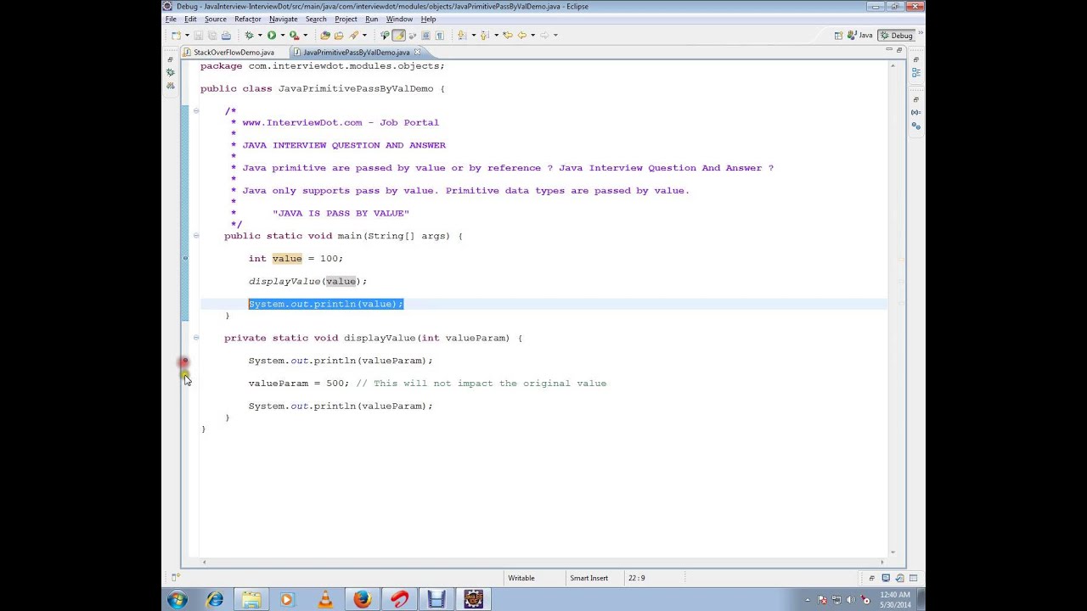Viewport: 1087px width, 611px height.
Task: Click the Open Task folder icon
Action: [339, 35]
